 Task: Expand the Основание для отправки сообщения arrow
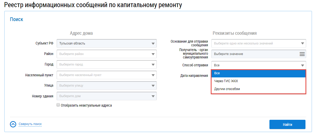[302, 43]
